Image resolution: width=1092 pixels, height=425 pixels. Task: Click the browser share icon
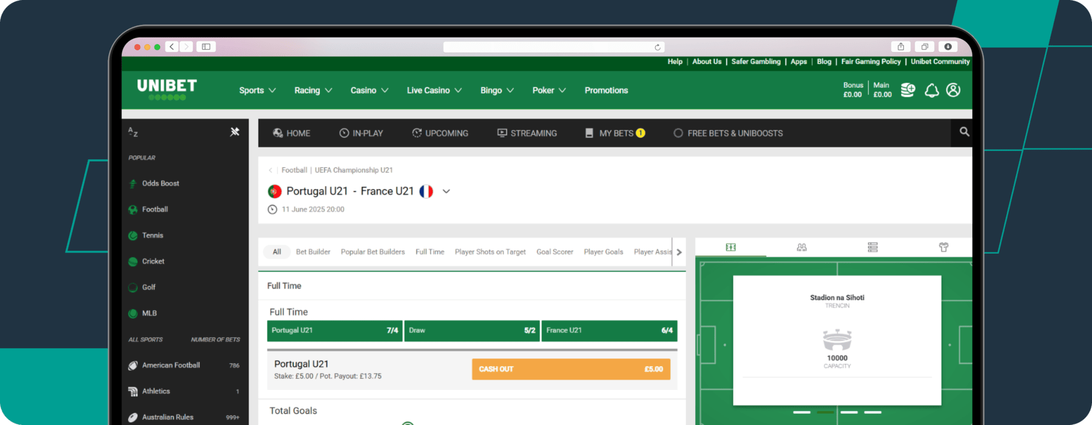pos(901,47)
